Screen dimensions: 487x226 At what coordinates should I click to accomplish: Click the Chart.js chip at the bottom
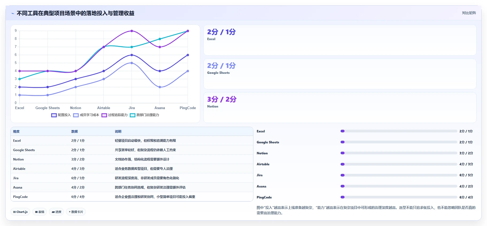point(20,212)
